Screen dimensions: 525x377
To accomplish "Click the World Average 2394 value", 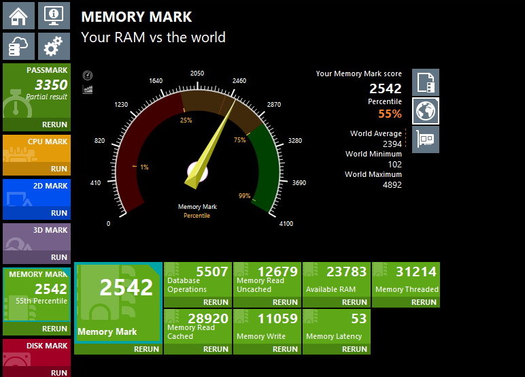I will pos(392,144).
